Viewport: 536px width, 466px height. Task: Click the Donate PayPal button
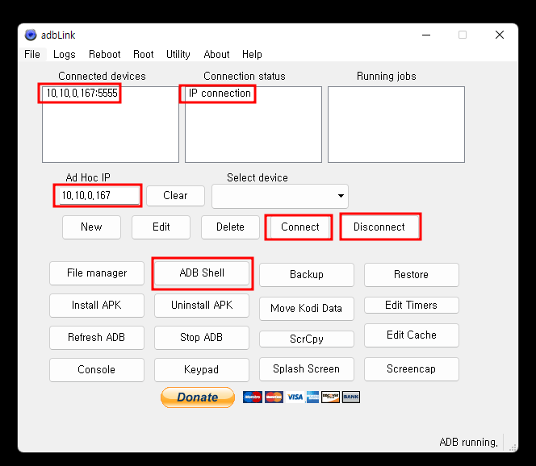coord(198,397)
